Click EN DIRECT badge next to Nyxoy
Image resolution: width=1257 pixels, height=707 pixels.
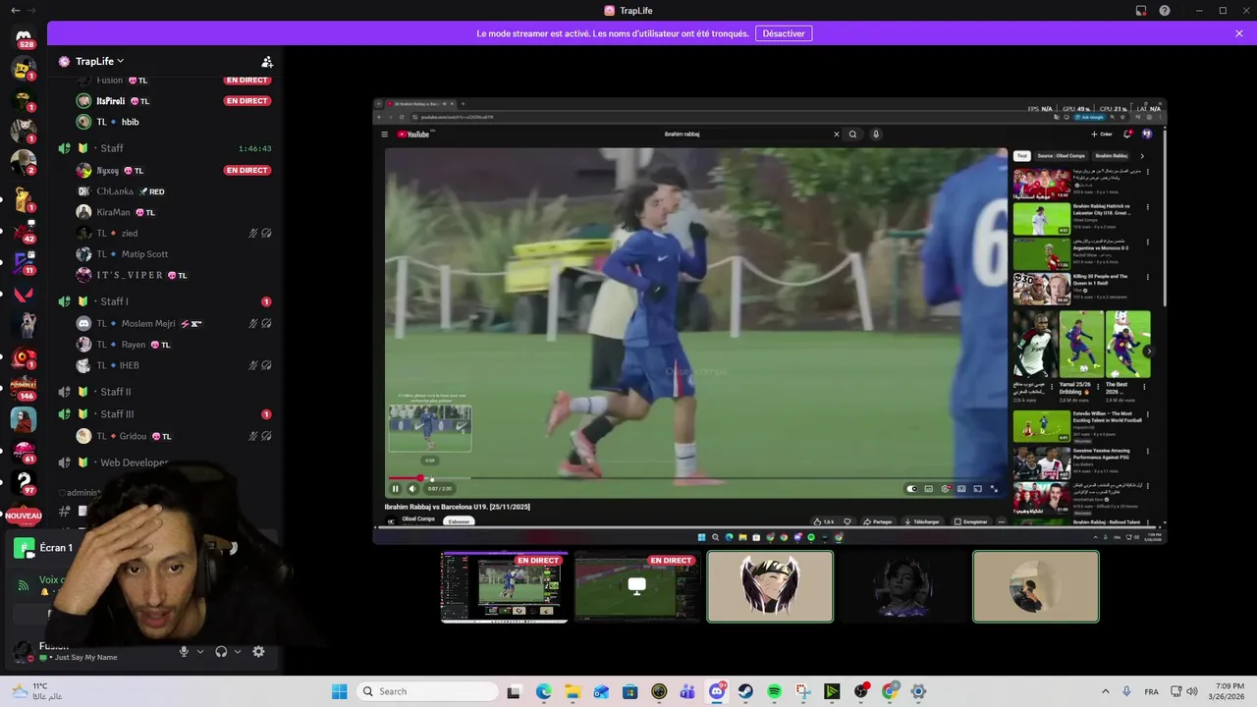click(247, 171)
